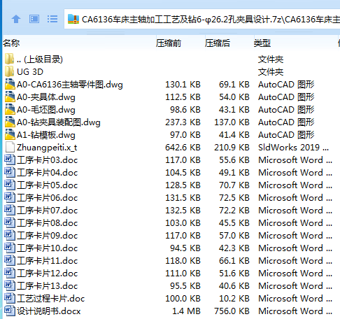Viewport: 340px width, 319px height.
Task: Click the file name 工艺过程卡片.doc
Action: [51, 299]
